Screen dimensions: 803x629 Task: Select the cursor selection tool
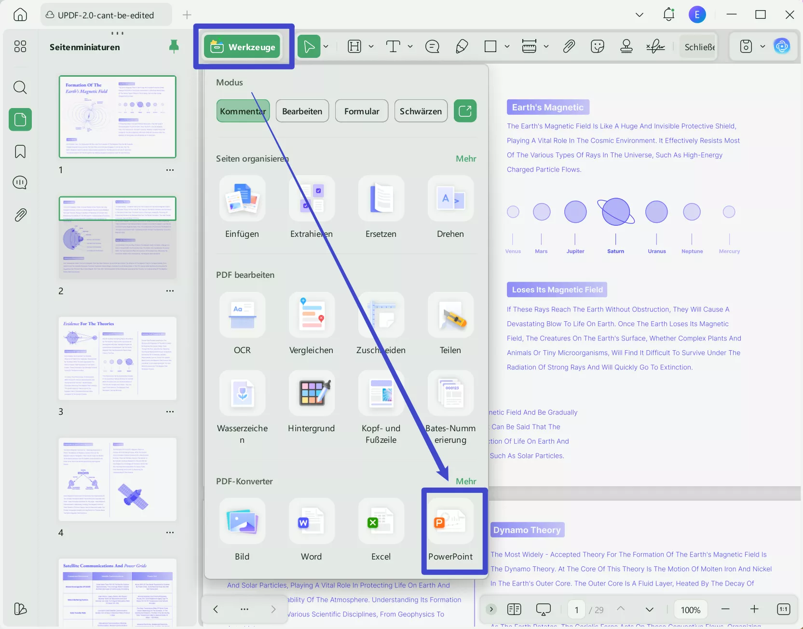tap(309, 47)
